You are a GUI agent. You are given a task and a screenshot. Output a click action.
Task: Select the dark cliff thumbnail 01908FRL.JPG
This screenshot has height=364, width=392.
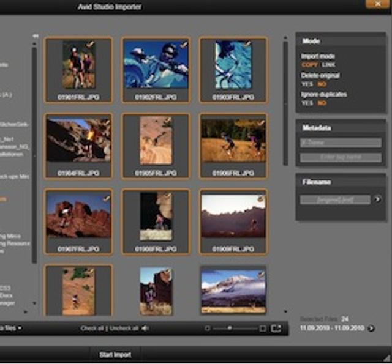point(156,222)
